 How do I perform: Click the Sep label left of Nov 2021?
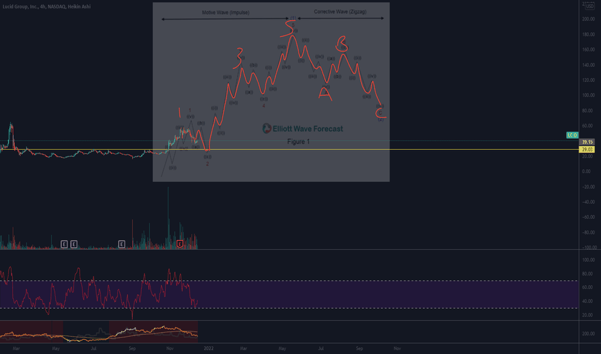point(132,348)
